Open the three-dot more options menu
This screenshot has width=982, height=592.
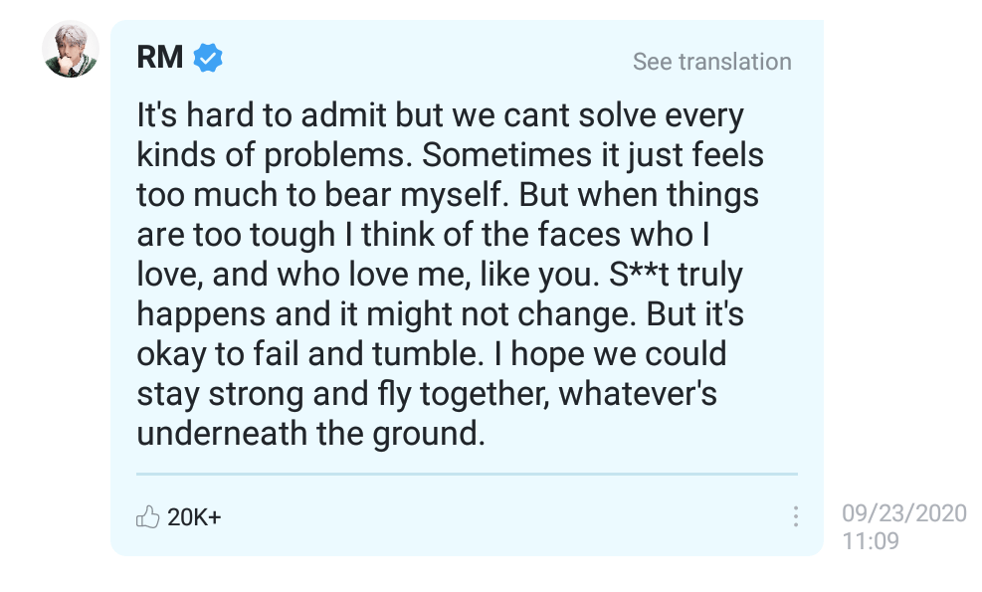795,517
